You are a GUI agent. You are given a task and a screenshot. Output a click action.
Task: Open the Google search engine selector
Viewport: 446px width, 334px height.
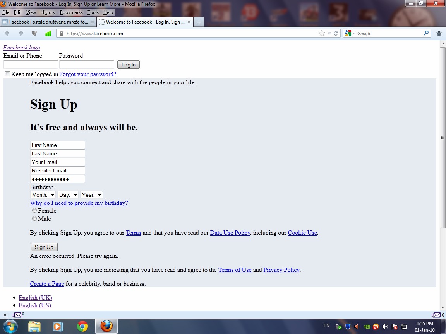[350, 33]
